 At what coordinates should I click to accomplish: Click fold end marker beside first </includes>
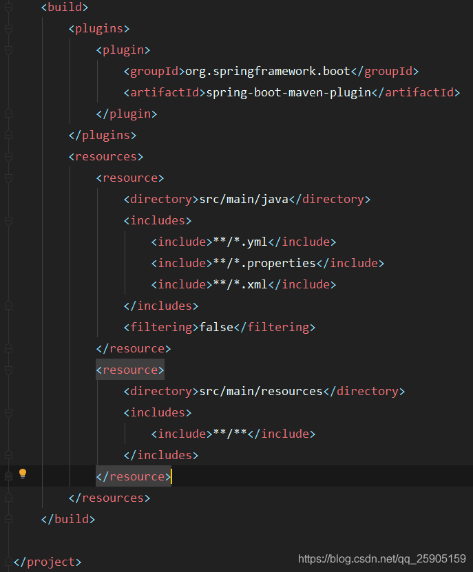tap(9, 306)
